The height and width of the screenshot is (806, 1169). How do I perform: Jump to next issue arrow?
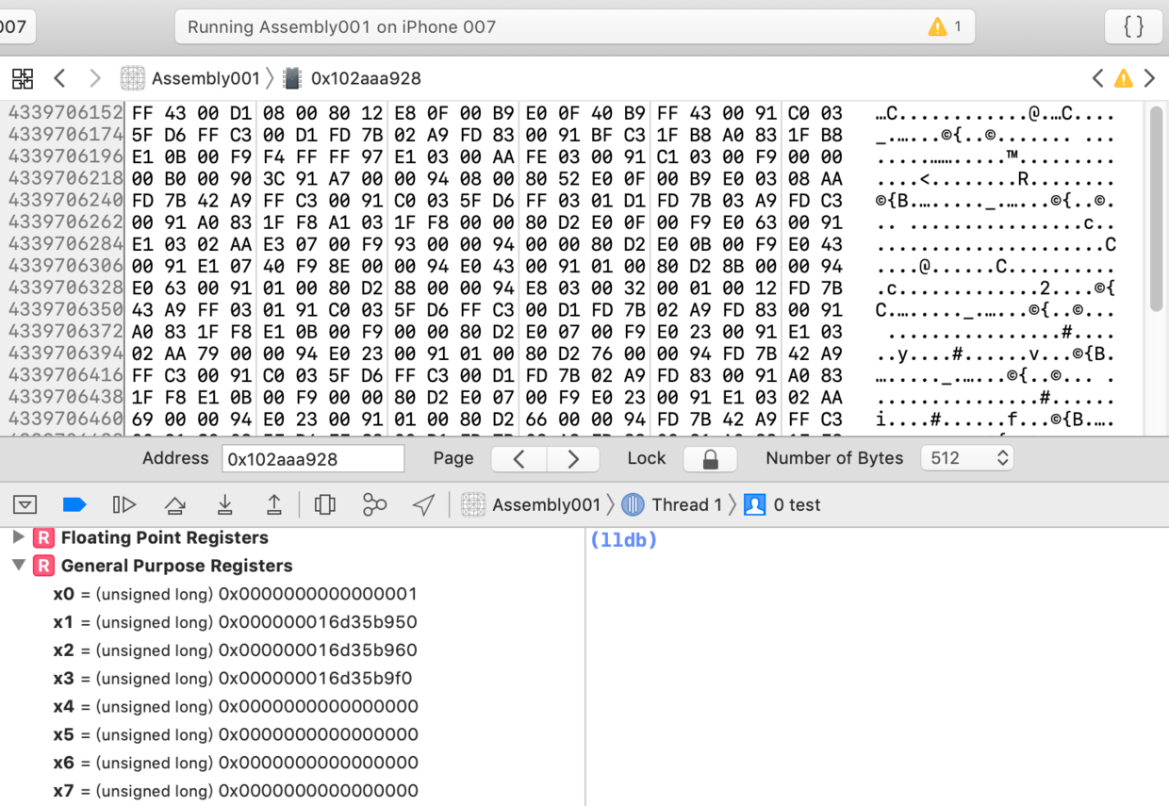[x=1149, y=78]
